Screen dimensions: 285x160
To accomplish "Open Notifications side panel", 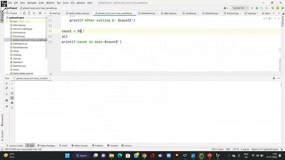I will (x=283, y=20).
